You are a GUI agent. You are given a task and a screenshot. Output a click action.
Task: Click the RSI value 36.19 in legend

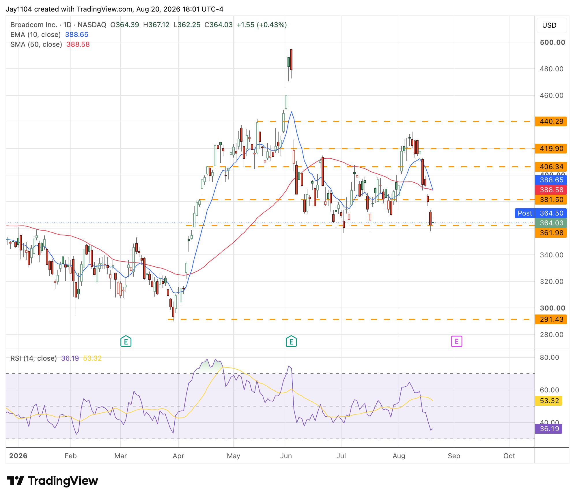tap(70, 358)
